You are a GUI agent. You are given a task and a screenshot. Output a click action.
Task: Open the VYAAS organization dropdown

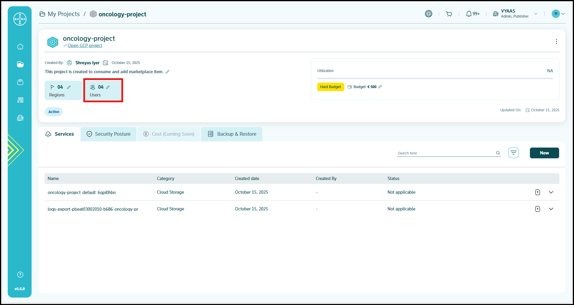(536, 14)
